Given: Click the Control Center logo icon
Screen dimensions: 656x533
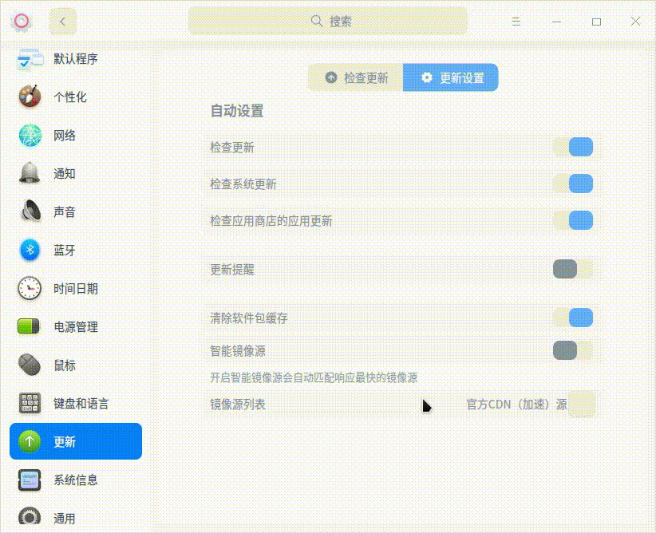Looking at the screenshot, I should 22,21.
